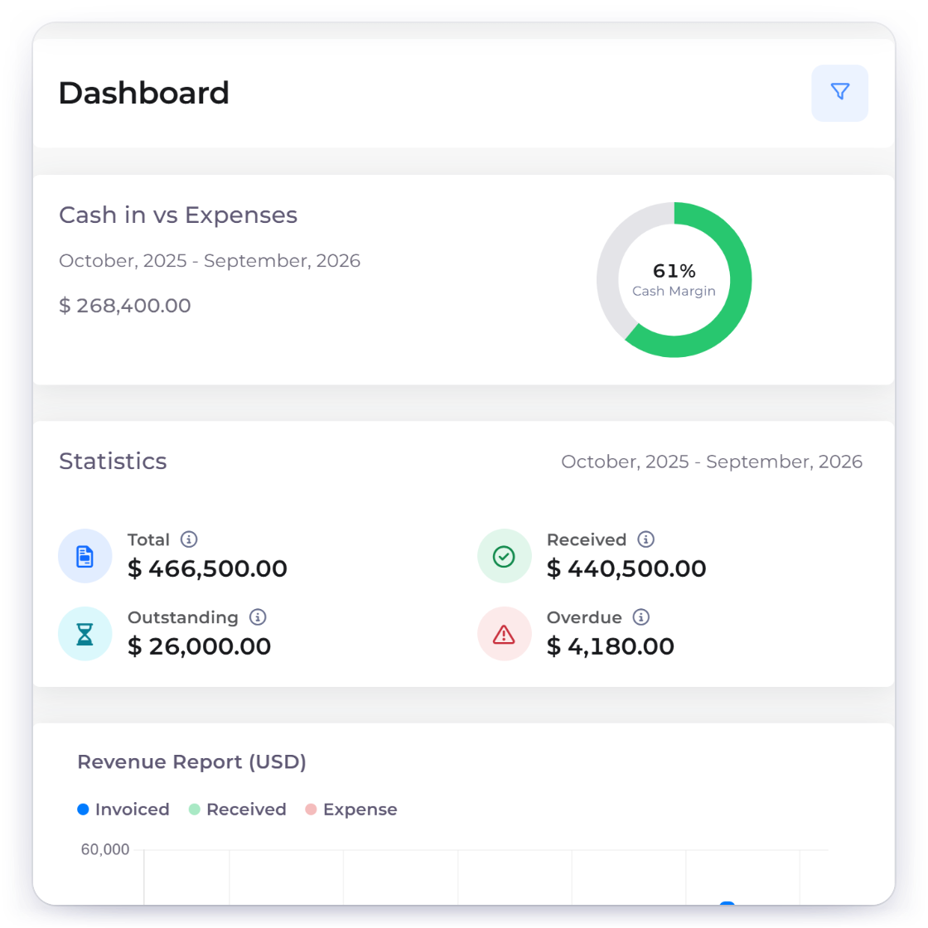The height and width of the screenshot is (928, 928).
Task: Click the info icon next to Total
Action: click(x=189, y=539)
